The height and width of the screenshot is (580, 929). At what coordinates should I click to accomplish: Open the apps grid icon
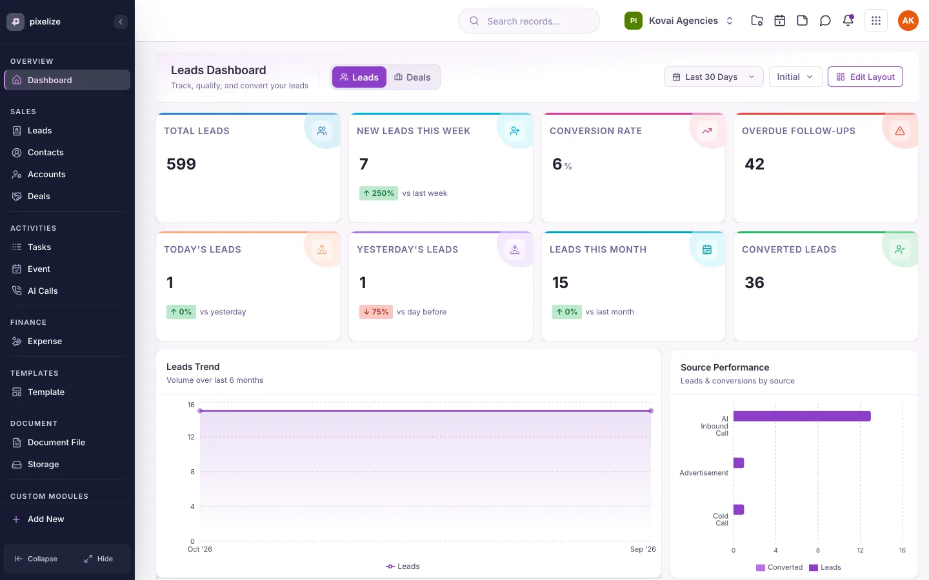875,21
